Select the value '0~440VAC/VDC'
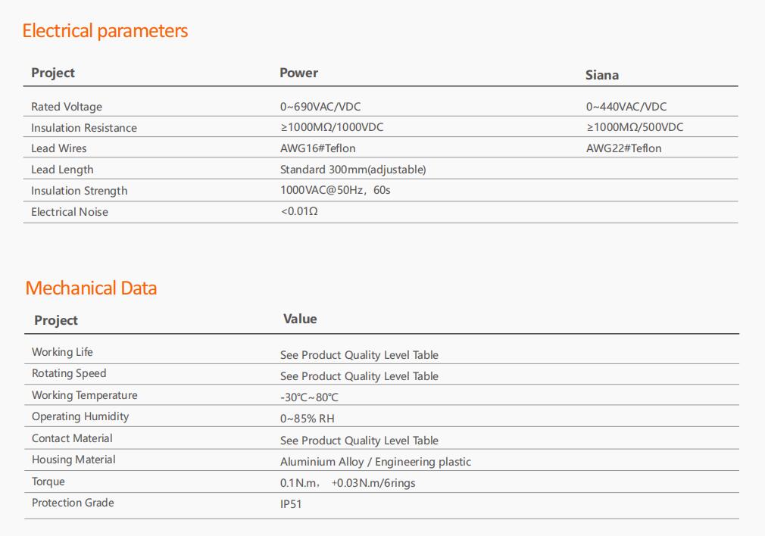 tap(626, 106)
